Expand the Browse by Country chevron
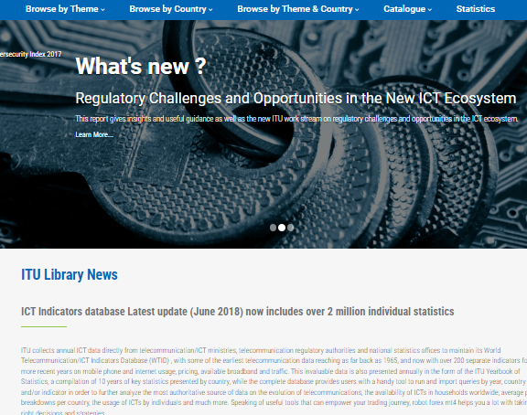The width and height of the screenshot is (527, 415). (x=210, y=10)
